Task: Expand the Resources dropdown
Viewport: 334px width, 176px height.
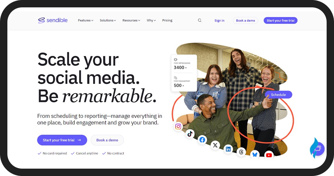Action: click(131, 20)
